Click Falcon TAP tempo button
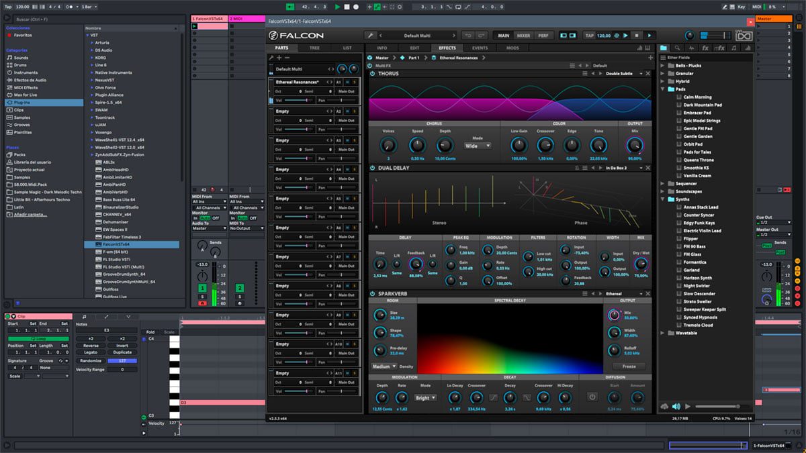The image size is (806, 453). [589, 36]
